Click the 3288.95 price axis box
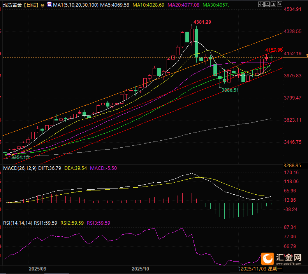308x274 pixels. pyautogui.click(x=295, y=166)
